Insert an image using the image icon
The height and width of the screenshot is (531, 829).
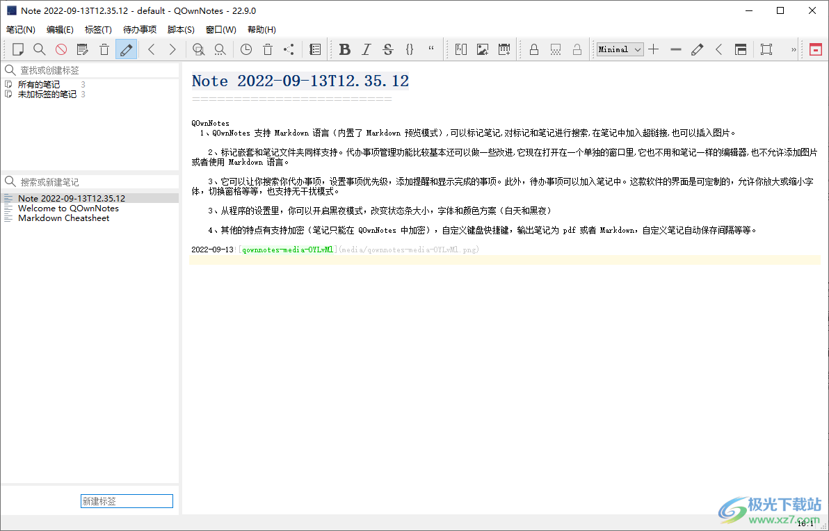click(483, 49)
